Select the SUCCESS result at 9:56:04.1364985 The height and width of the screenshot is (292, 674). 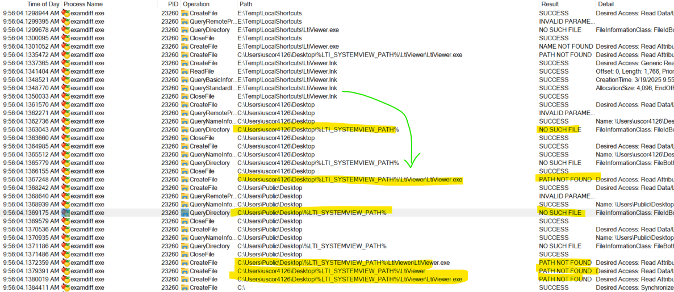[554, 146]
